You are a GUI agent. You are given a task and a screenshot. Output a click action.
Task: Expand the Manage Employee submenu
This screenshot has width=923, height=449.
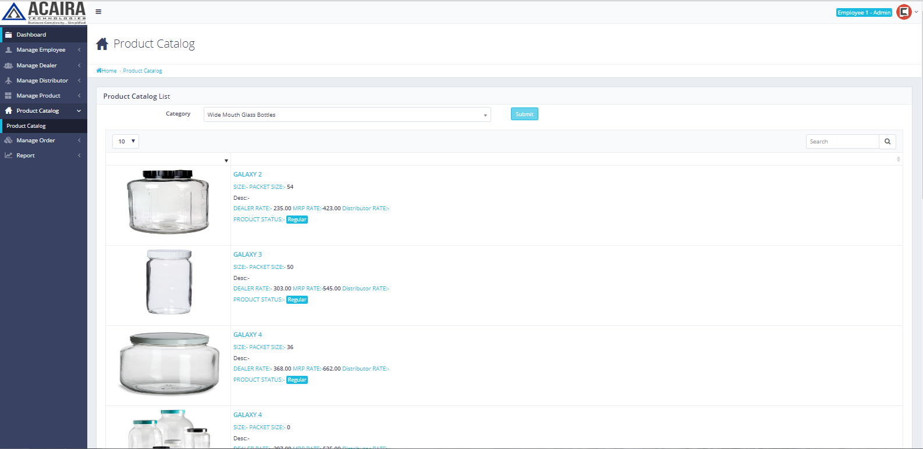[x=41, y=50]
